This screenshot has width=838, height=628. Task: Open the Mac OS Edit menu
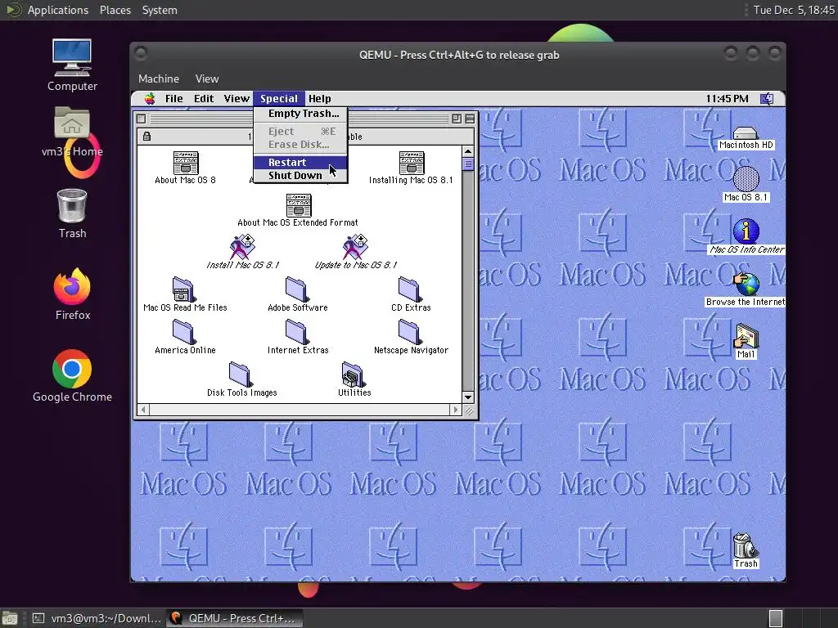point(204,98)
